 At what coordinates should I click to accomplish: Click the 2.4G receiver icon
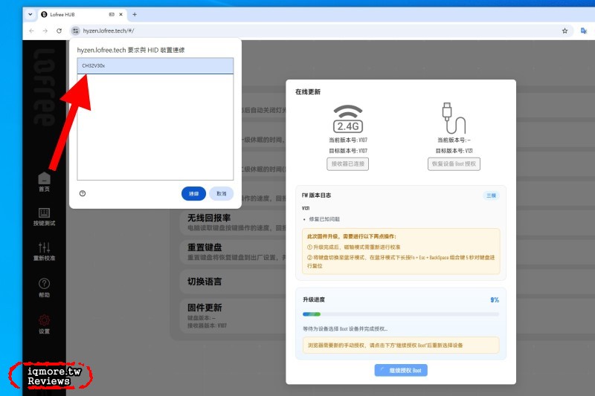(x=348, y=119)
